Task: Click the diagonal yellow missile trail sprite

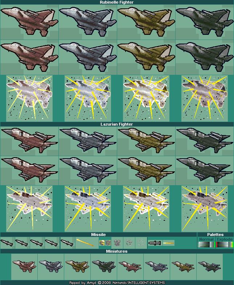Action: [x=85, y=243]
